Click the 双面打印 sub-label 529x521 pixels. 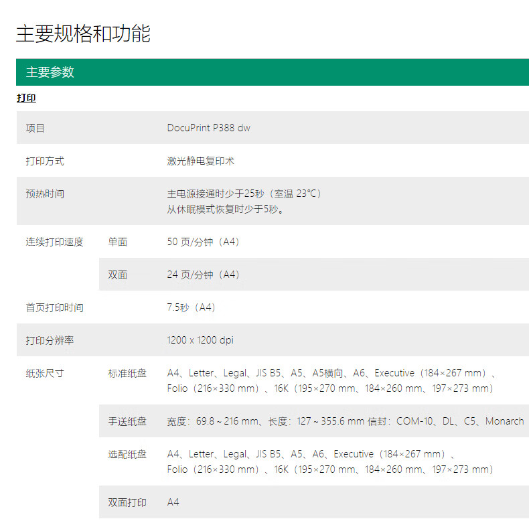click(x=127, y=502)
